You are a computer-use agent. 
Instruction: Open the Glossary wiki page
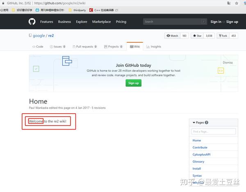tap(198, 161)
